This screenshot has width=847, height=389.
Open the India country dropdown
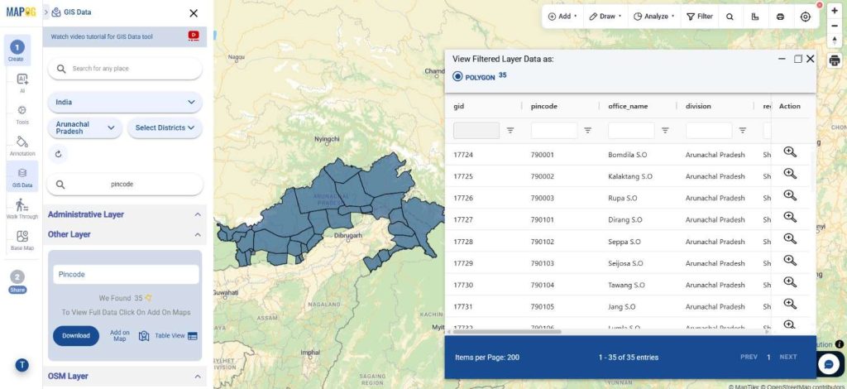125,103
